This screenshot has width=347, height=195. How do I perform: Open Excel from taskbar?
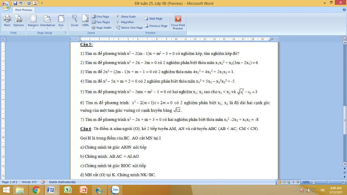coord(68,190)
